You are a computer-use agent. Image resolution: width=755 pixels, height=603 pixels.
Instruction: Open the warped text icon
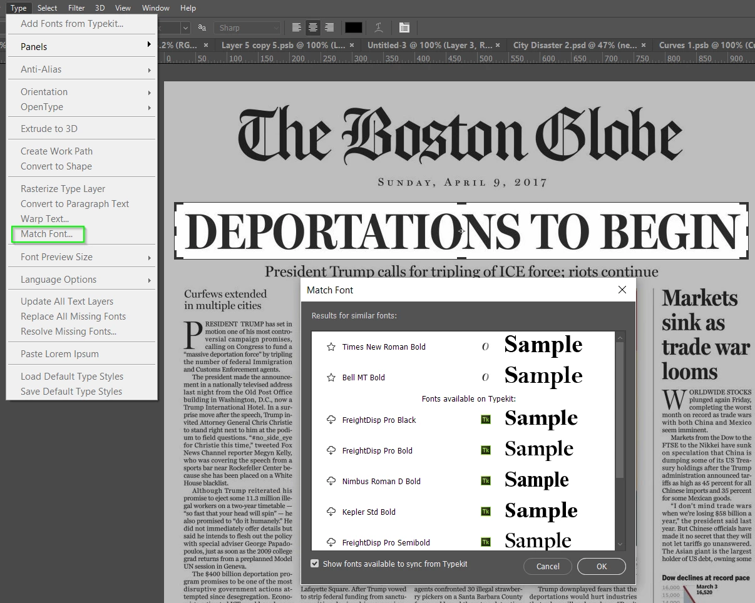click(x=379, y=28)
